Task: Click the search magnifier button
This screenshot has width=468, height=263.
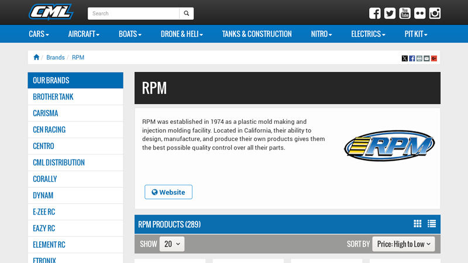Action: pos(187,13)
